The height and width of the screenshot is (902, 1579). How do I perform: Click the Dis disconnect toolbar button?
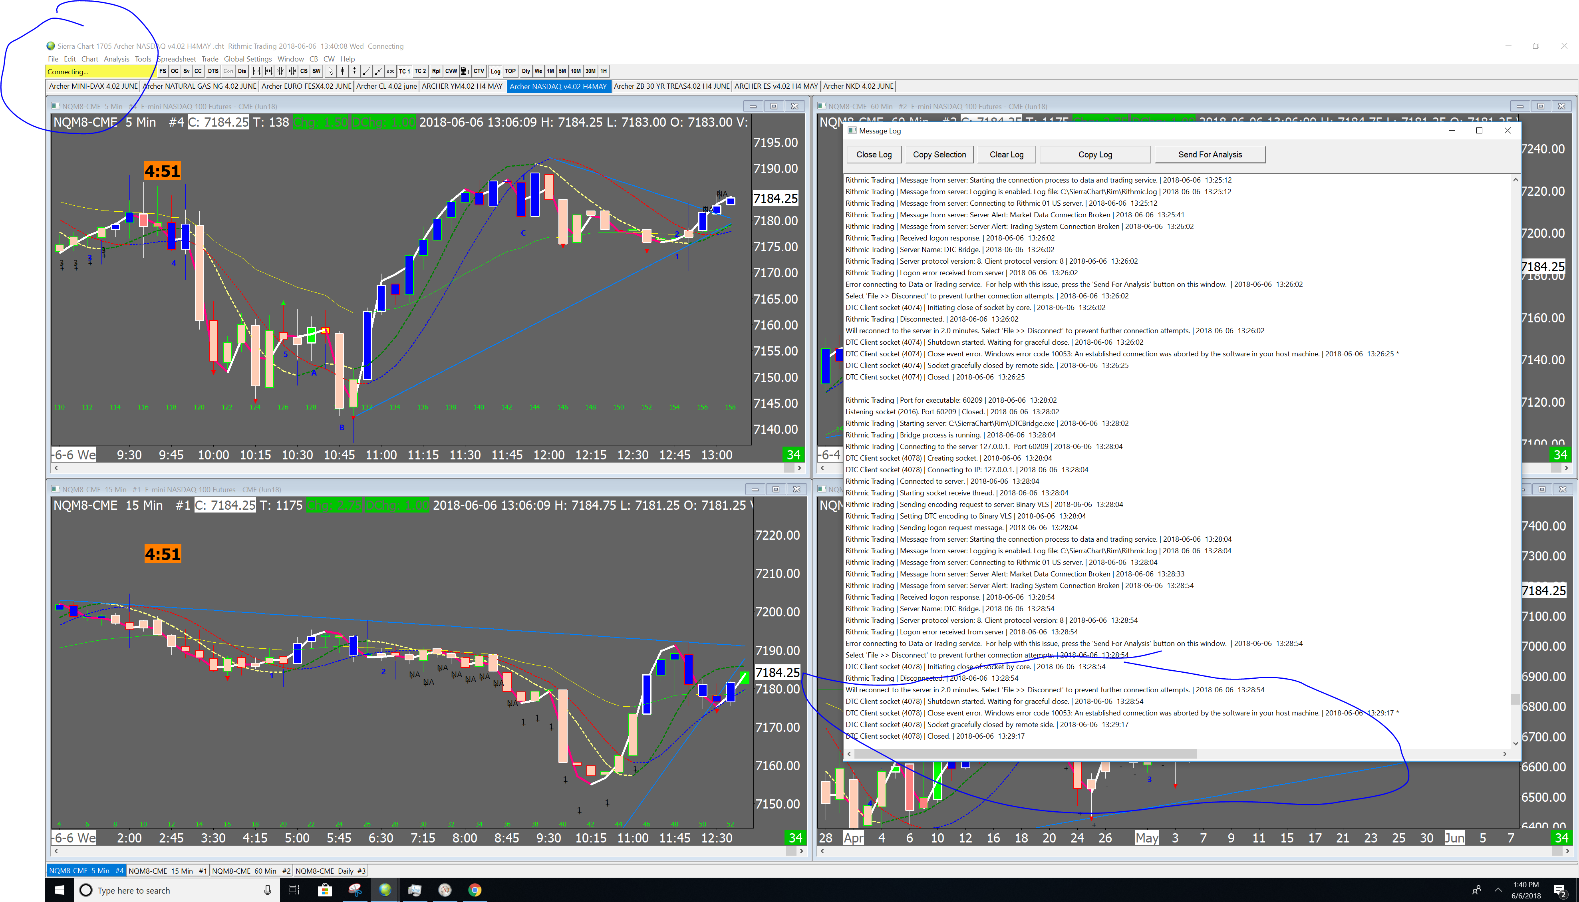242,71
